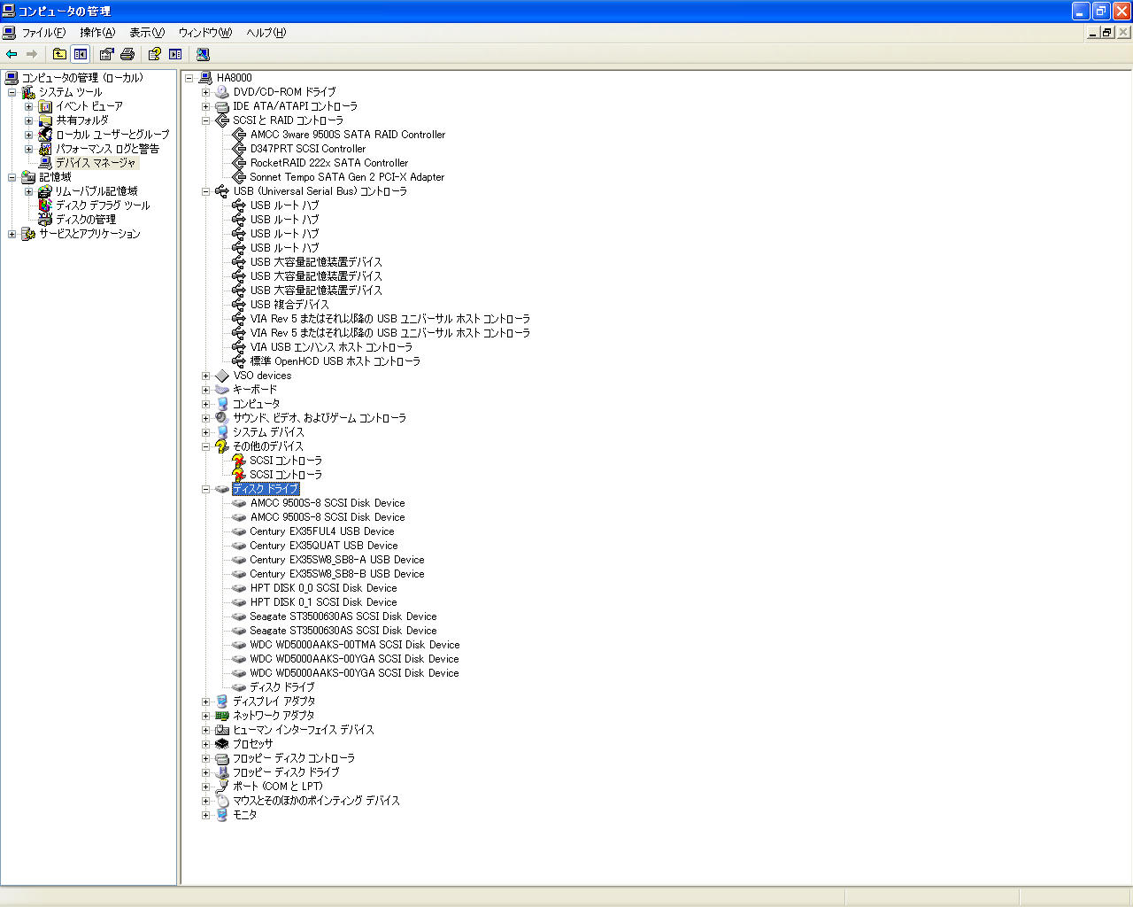Viewport: 1133px width, 907px height.
Task: Click the IDE ATA/ATAPI コントローラ category icon
Action: 222,106
